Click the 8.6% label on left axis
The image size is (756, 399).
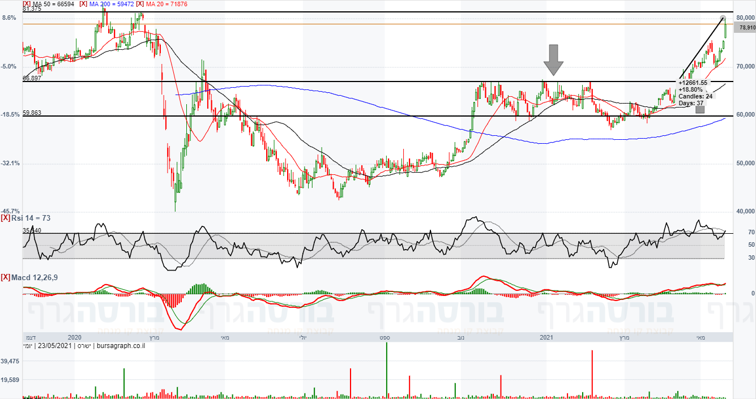[9, 18]
